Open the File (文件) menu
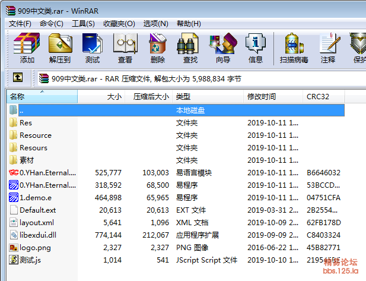The width and height of the screenshot is (366, 281). (20, 24)
